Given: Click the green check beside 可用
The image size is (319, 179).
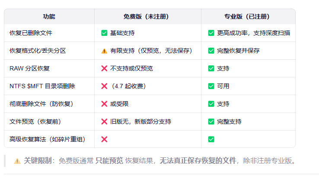Looking at the screenshot, I should (x=211, y=86).
